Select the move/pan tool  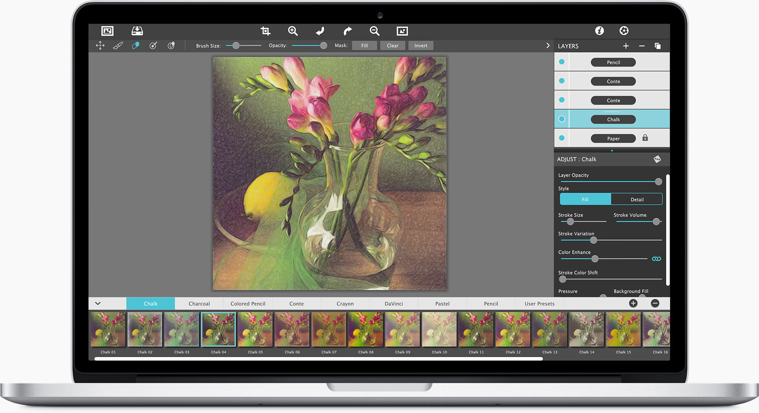100,45
